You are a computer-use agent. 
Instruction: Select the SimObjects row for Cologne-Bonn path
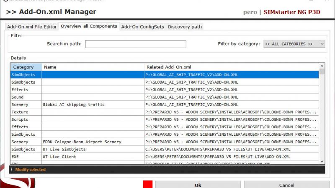(x=165, y=134)
